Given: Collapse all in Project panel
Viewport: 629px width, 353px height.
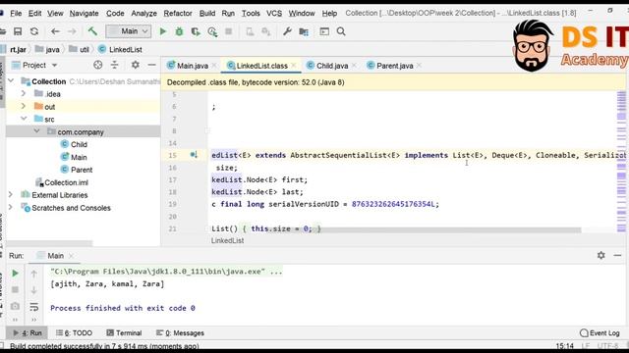Looking at the screenshot, I should pos(115,65).
